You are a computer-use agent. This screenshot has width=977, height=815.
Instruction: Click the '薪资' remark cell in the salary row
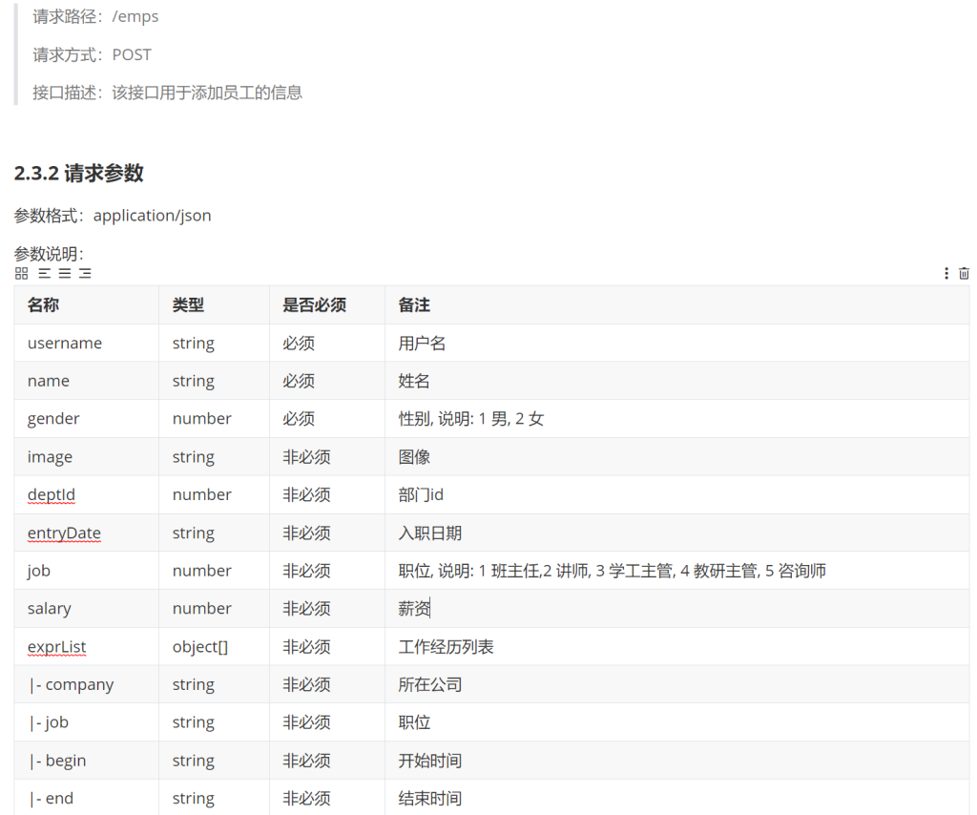pyautogui.click(x=414, y=609)
